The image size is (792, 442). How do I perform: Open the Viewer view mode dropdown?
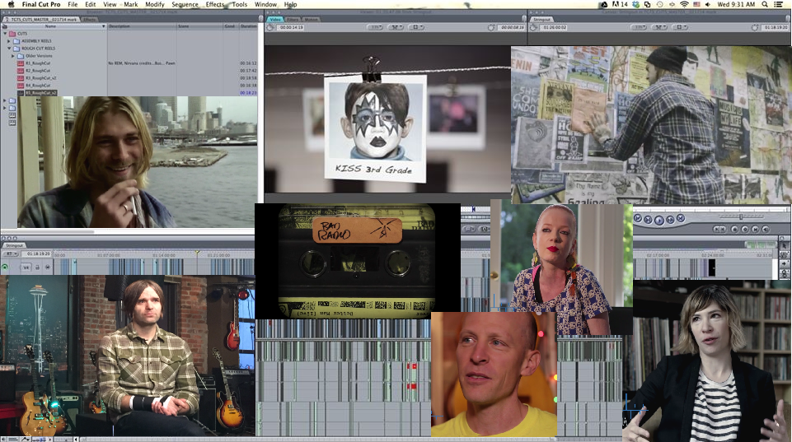416,27
